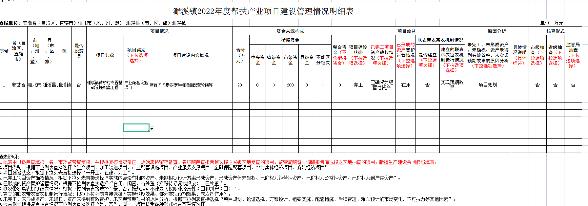Image resolution: width=588 pixels, height=206 pixels.
Task: Select the 监管局抽查 column header
Action: point(573,55)
